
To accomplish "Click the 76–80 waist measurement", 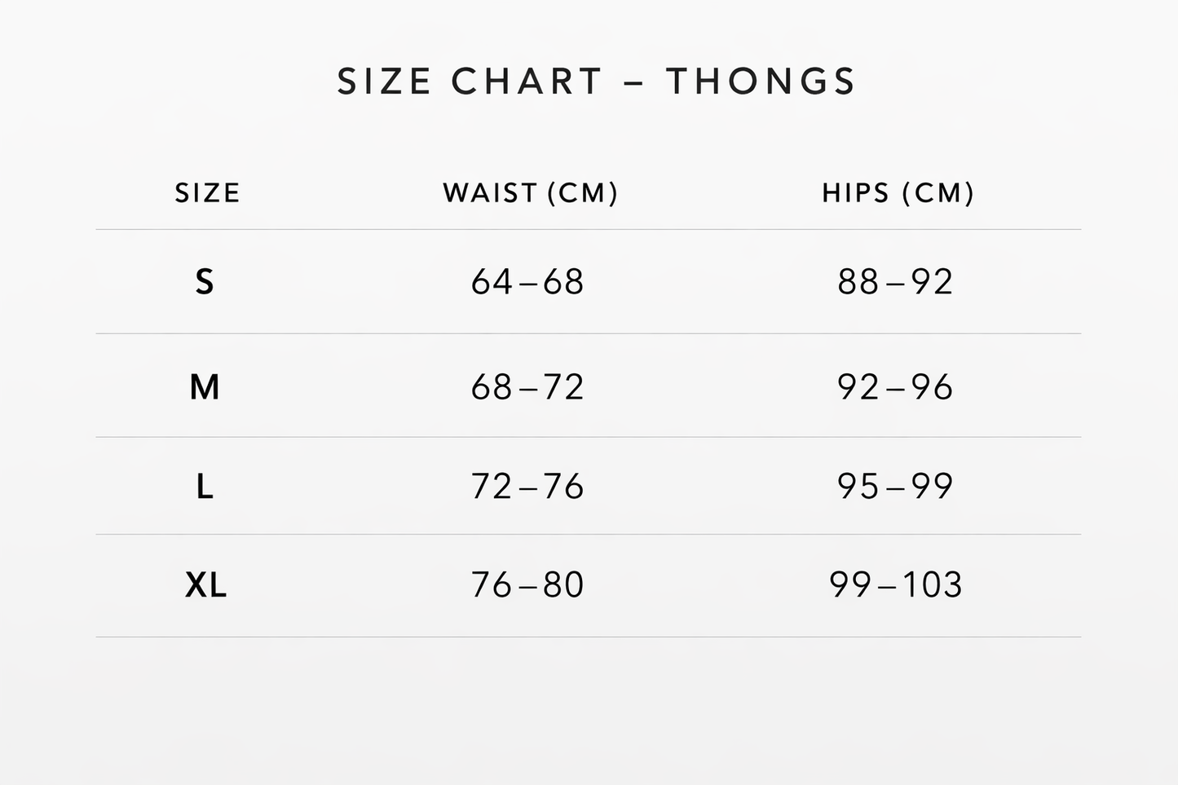I will click(x=527, y=585).
